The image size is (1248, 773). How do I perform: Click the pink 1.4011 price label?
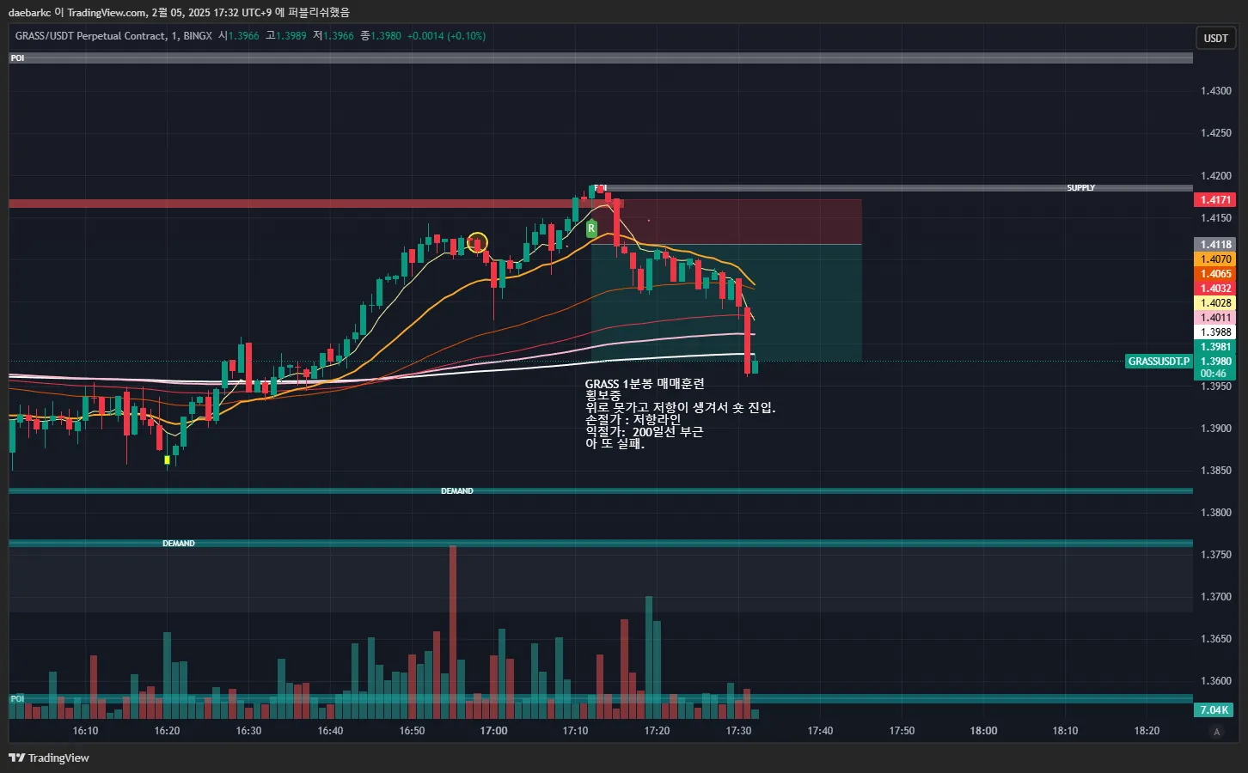(x=1215, y=318)
